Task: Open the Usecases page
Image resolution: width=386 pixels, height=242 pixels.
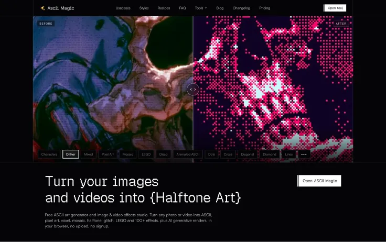Action: click(123, 8)
